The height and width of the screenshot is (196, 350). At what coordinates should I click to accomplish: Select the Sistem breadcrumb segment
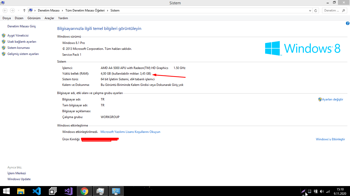[115, 10]
